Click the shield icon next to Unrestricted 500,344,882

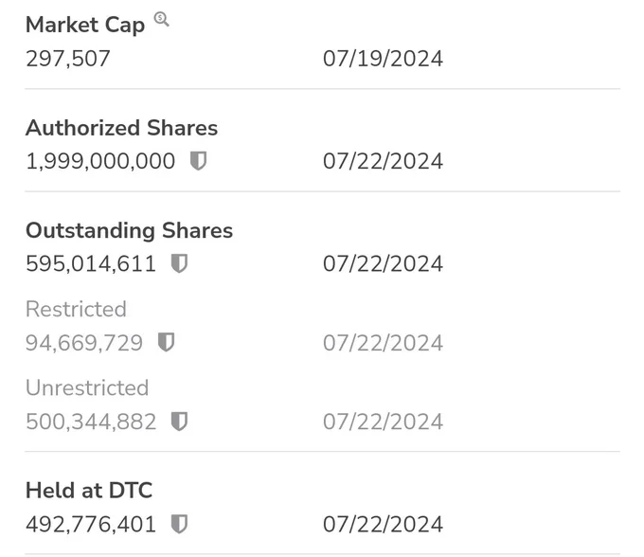[x=179, y=422]
